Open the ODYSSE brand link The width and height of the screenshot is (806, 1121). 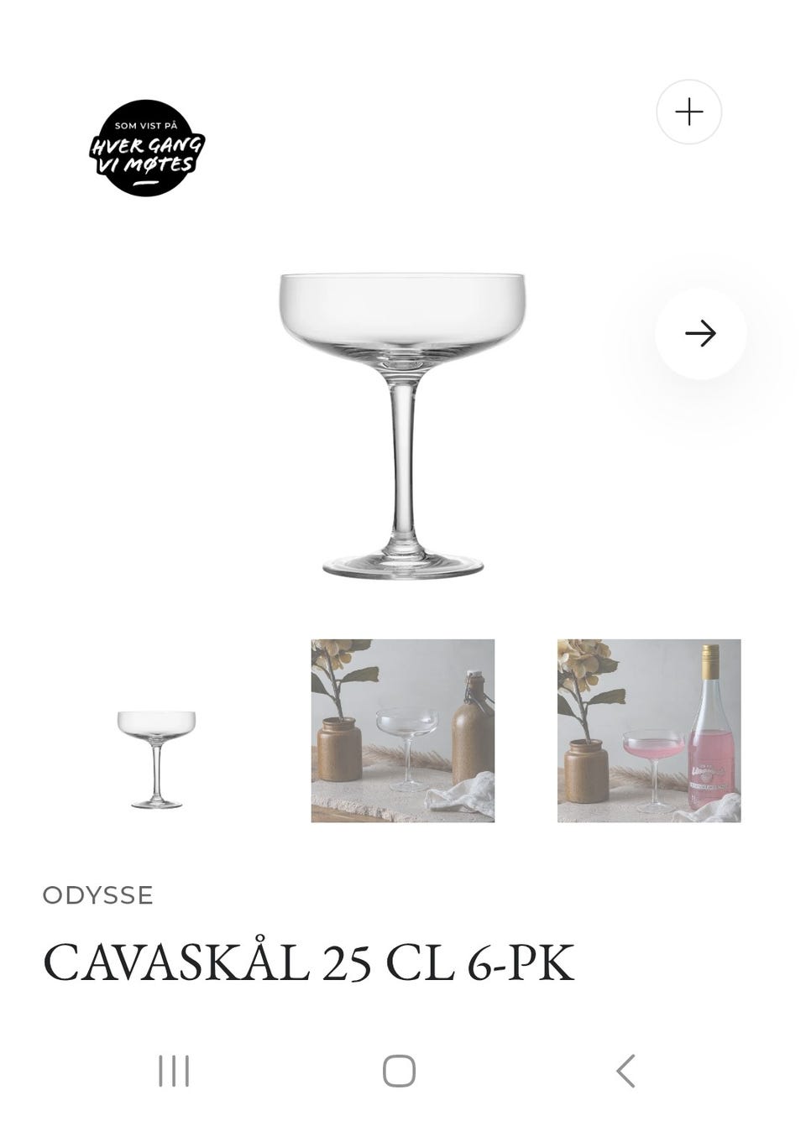(98, 895)
